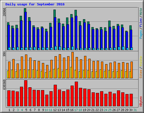Click the chart title 'Daily usage for September 2016'

(x=35, y=4)
